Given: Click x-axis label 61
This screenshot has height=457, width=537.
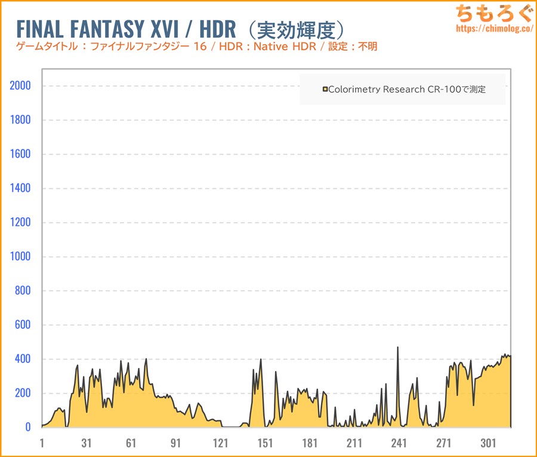Looking at the screenshot, I should tap(131, 443).
